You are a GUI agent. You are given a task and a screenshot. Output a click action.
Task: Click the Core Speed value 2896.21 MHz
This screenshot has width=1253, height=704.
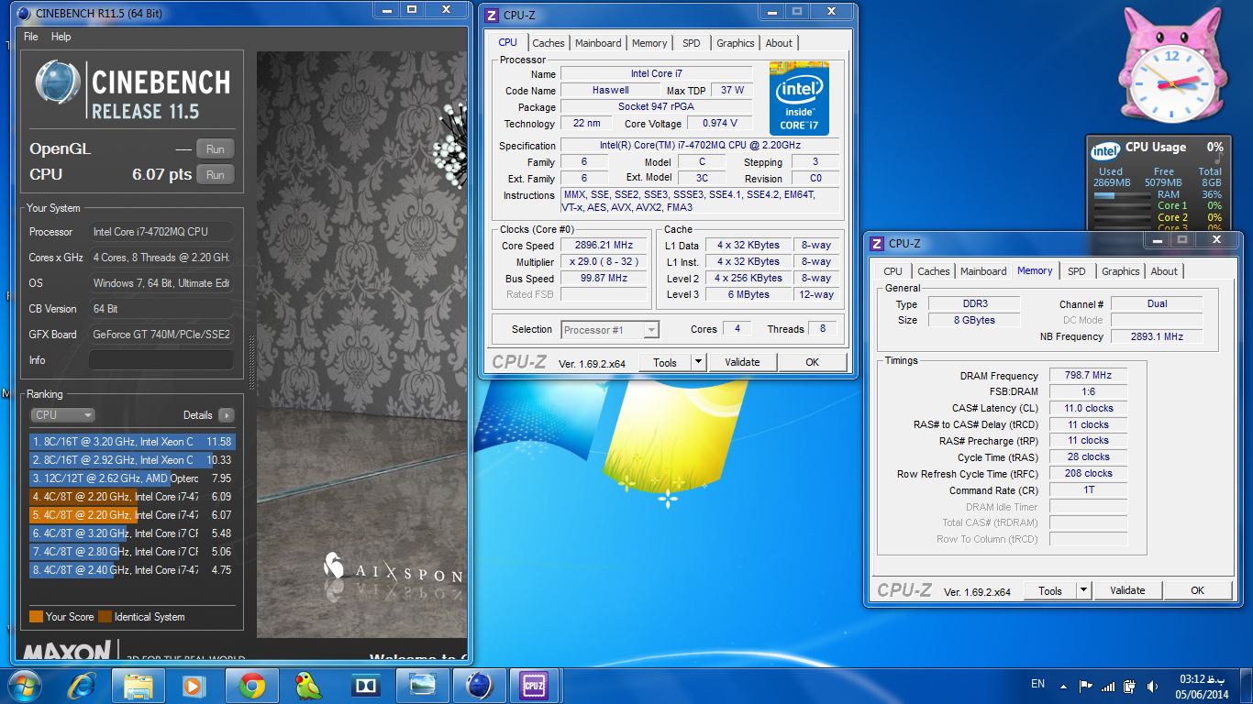pos(605,246)
